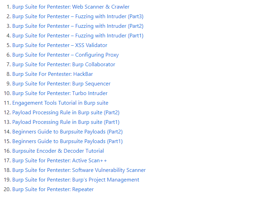Select the Burp Sequencer article
261x199 pixels.
coord(61,84)
